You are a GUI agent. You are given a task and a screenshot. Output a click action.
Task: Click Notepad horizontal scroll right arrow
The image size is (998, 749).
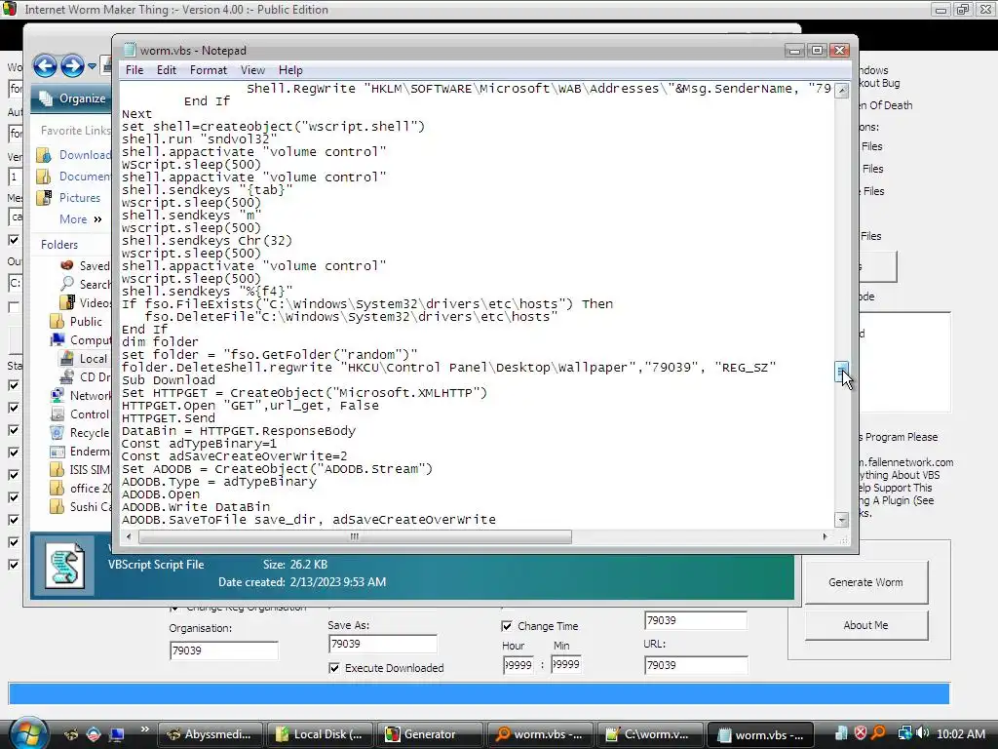point(825,537)
